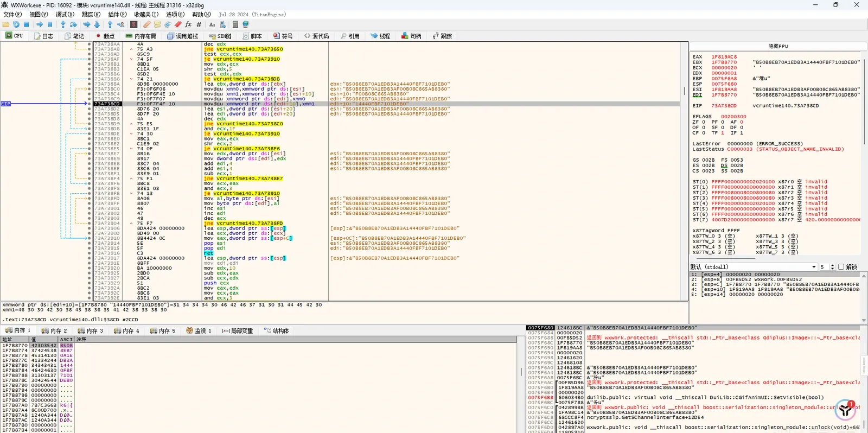Open the 调试(D) menu

click(65, 15)
